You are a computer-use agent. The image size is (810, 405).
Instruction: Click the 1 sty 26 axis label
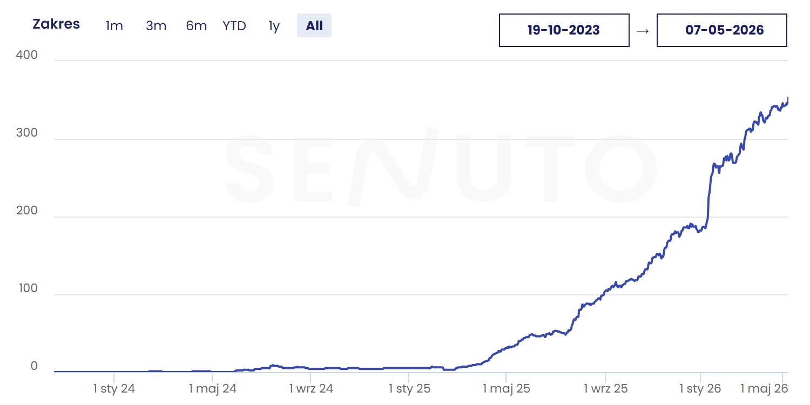pyautogui.click(x=700, y=388)
